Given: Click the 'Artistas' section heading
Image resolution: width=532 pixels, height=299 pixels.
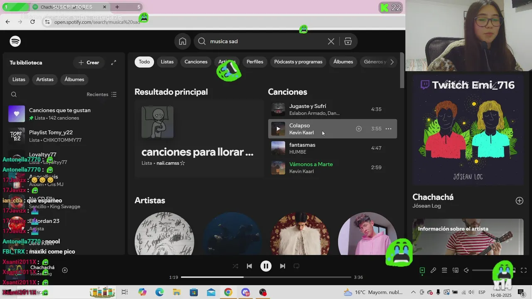Looking at the screenshot, I should tap(150, 200).
